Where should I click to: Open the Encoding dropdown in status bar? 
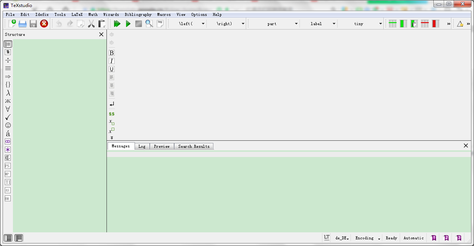(366, 238)
